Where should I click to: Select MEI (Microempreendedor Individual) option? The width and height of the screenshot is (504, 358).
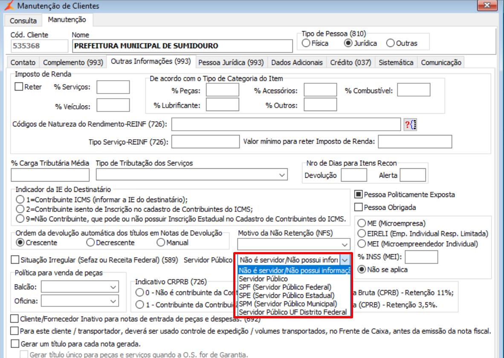click(x=362, y=244)
